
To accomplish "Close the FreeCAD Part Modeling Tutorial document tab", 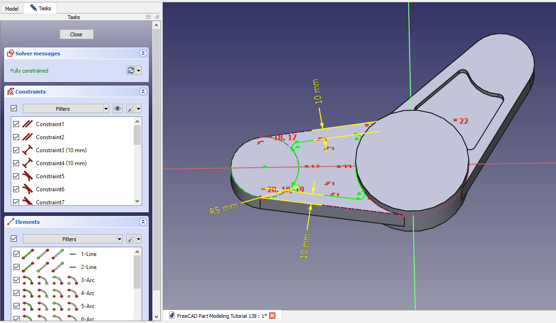I will pyautogui.click(x=272, y=316).
